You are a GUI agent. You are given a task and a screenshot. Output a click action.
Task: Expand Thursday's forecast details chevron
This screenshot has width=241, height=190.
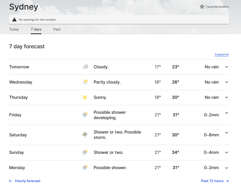point(227,97)
